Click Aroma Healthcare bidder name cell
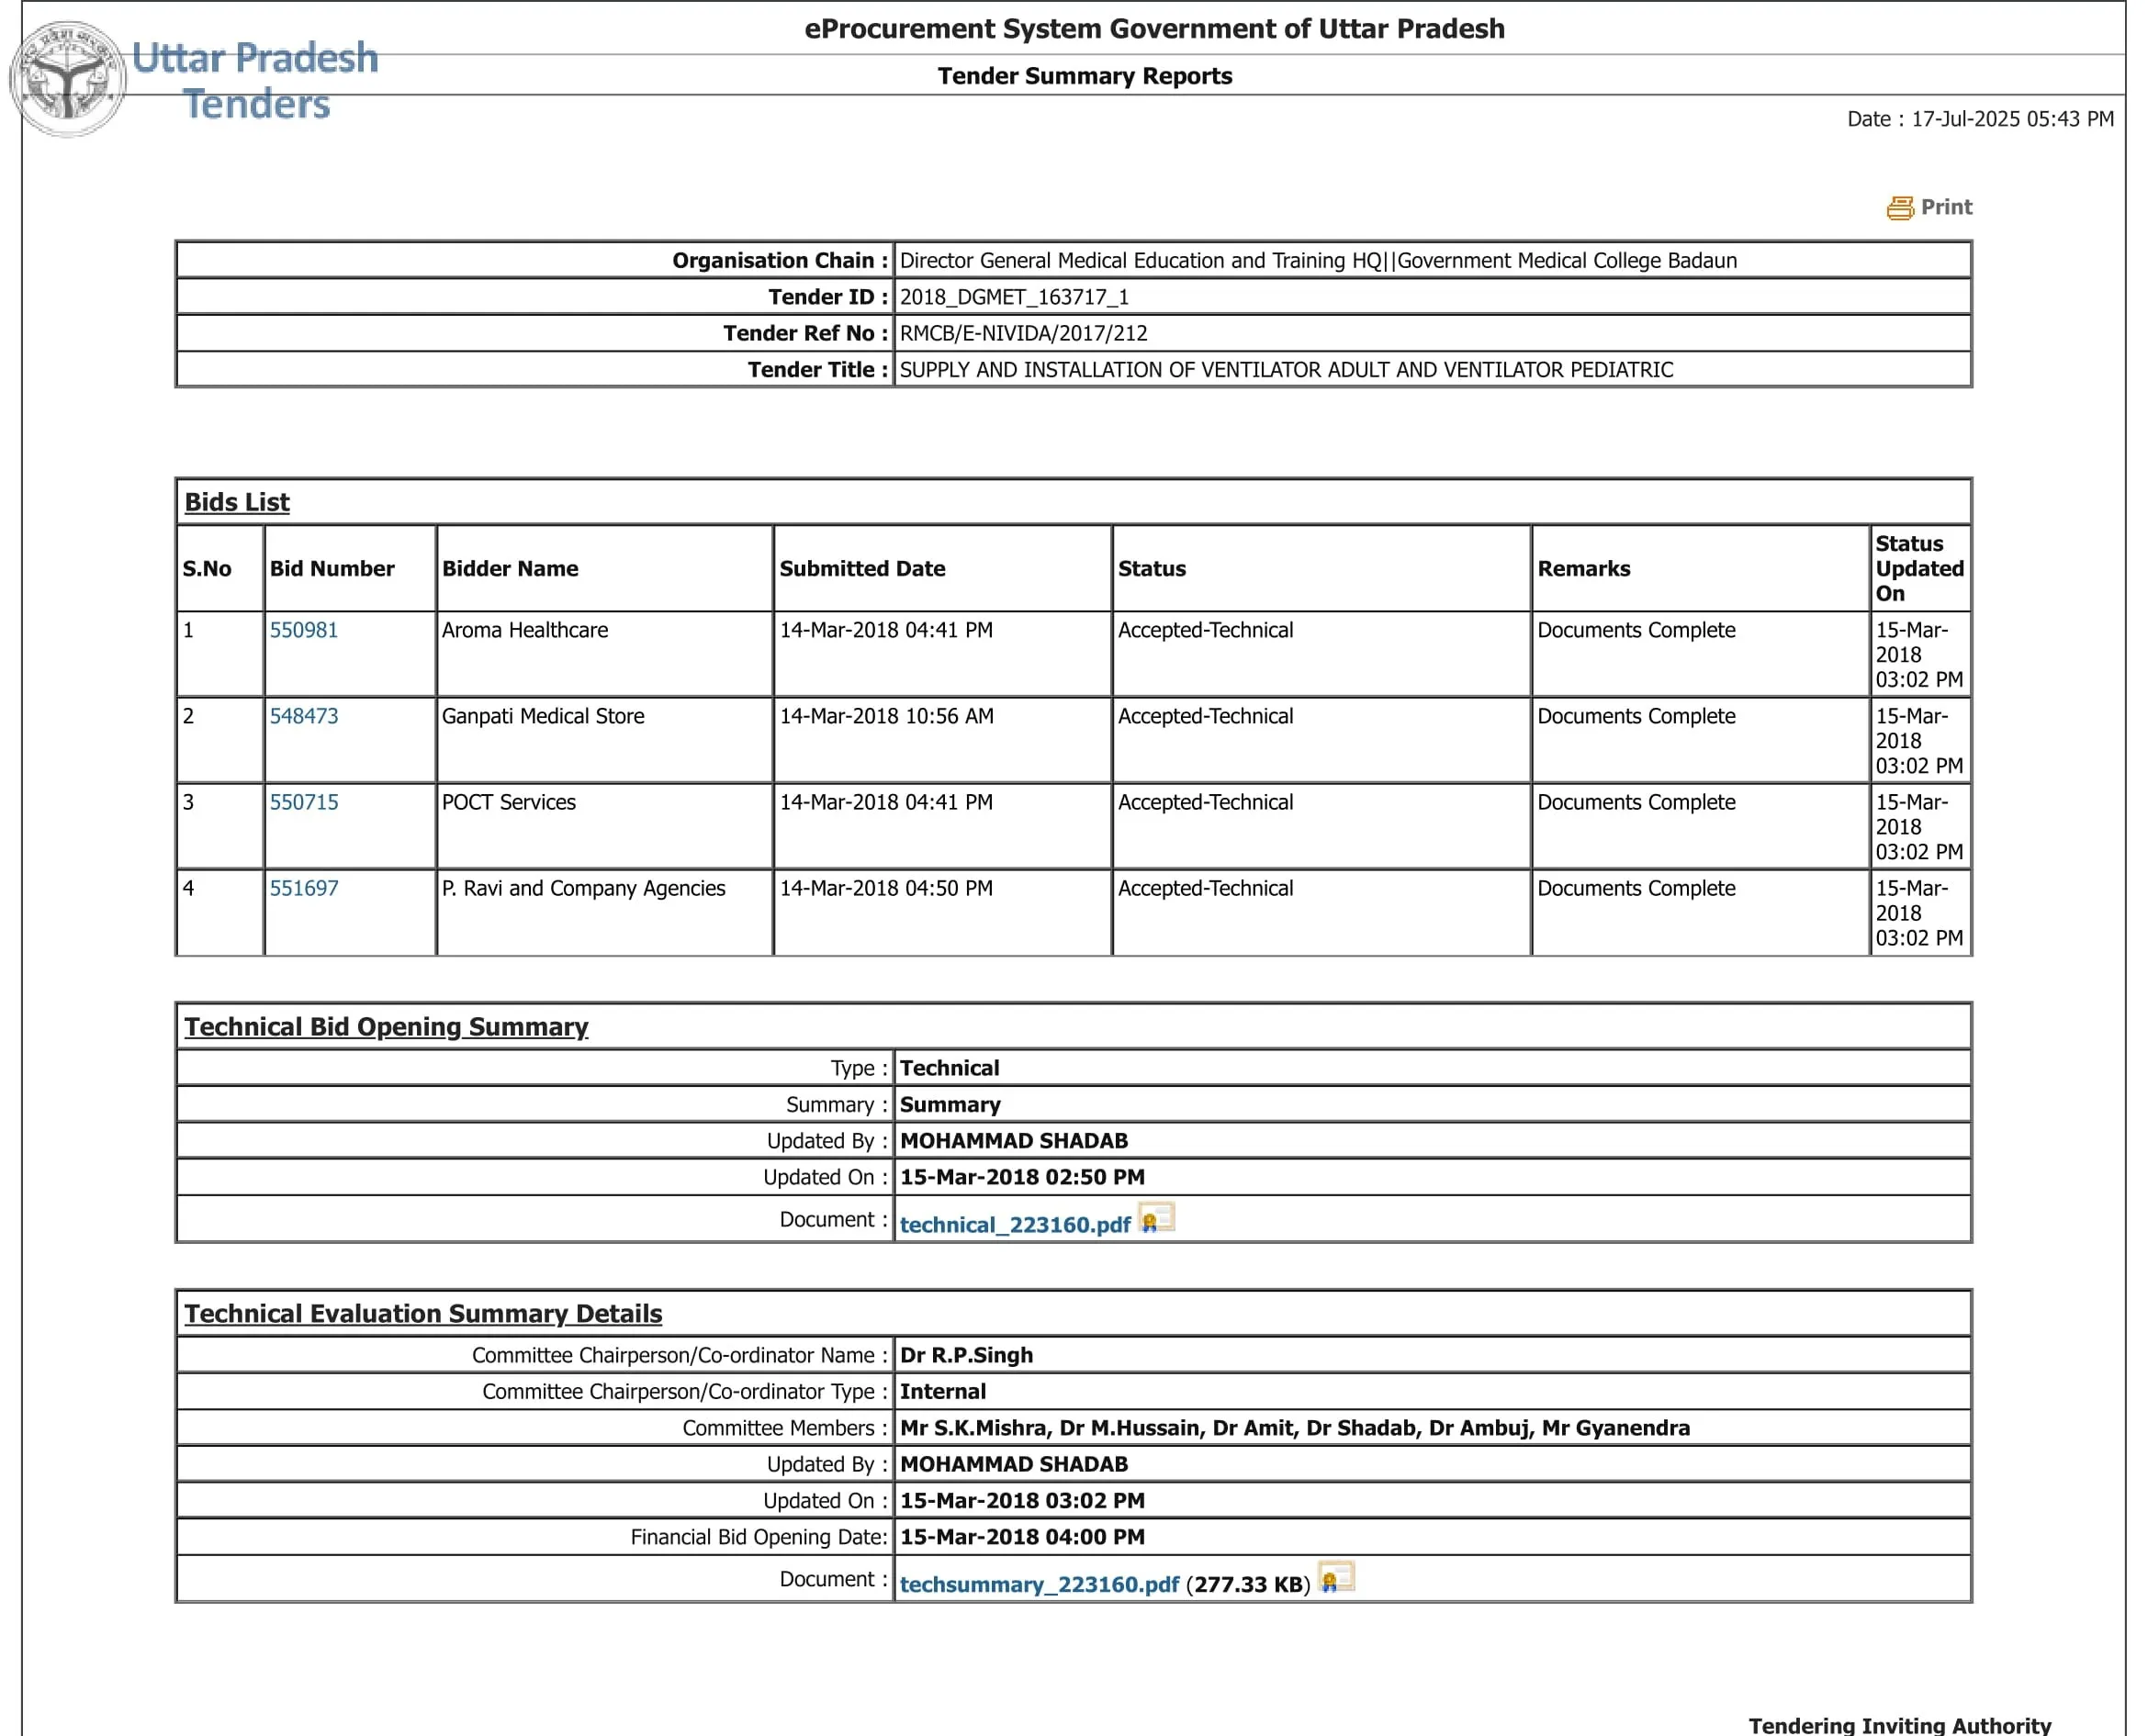This screenshot has height=1736, width=2148. click(525, 630)
